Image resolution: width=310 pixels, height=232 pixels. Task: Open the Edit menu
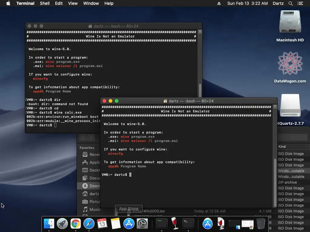point(59,3)
